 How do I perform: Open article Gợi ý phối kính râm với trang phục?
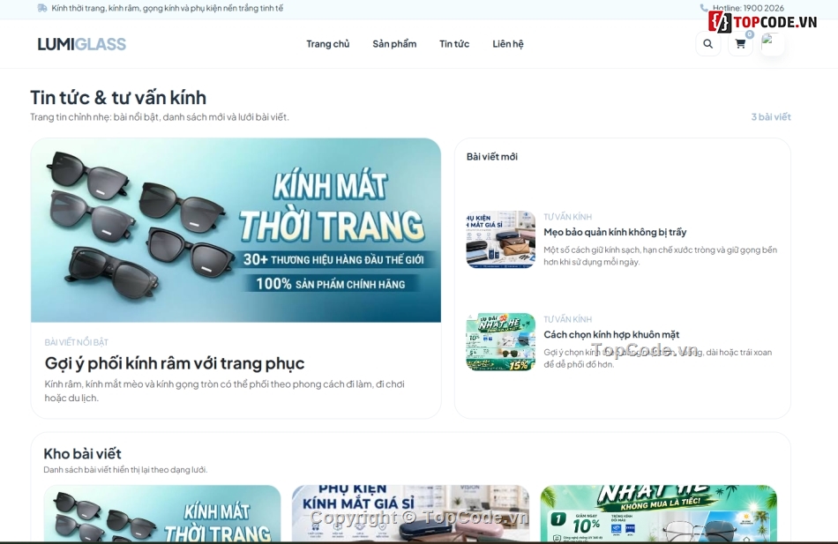175,363
